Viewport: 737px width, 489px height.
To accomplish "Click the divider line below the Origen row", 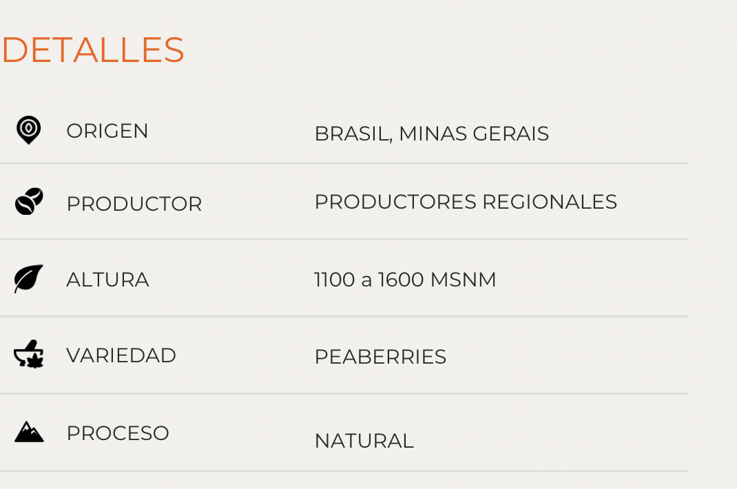I will (x=344, y=163).
